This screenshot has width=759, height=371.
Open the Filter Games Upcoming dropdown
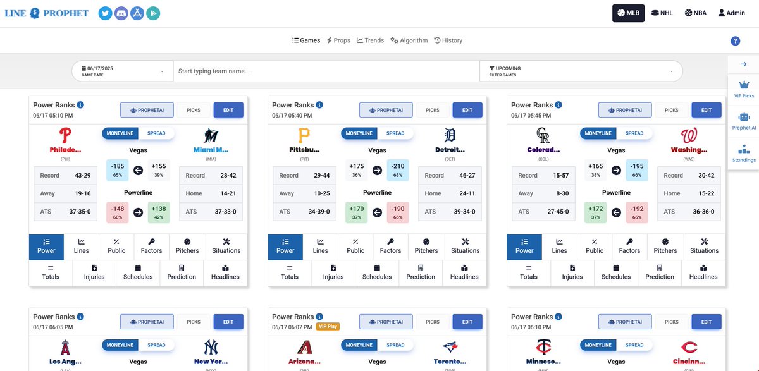581,71
